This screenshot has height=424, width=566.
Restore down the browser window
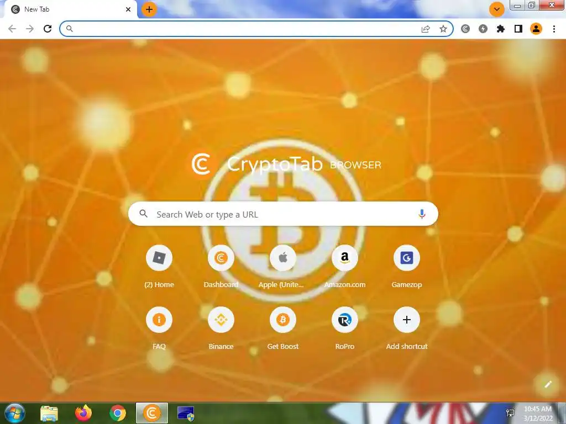coord(531,5)
